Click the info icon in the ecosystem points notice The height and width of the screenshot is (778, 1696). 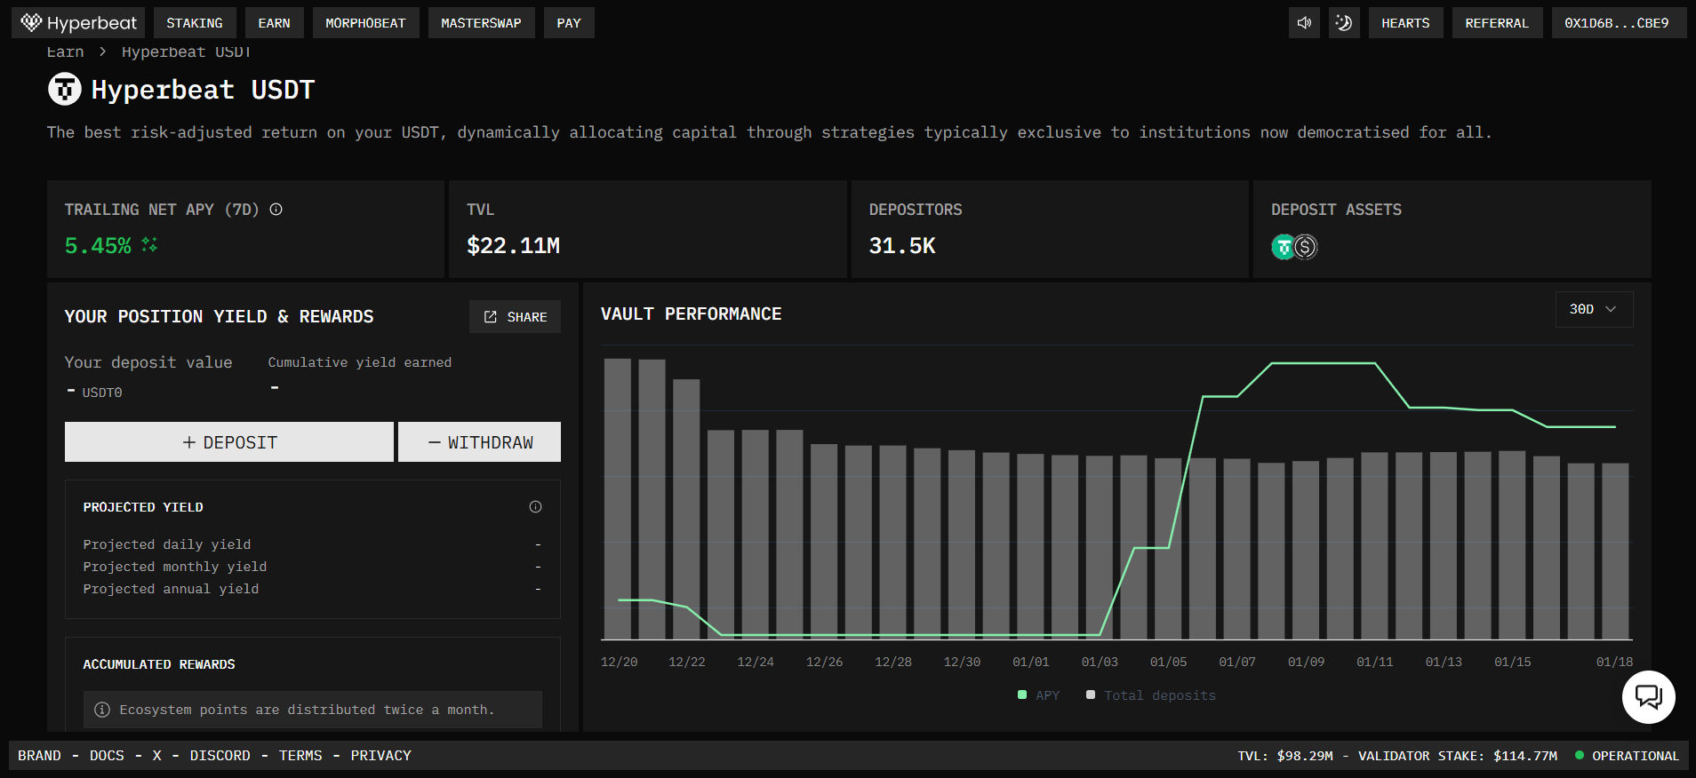click(x=102, y=710)
